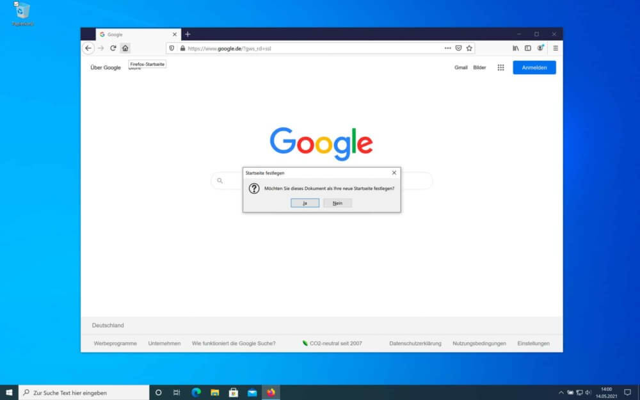Decline with the Nein button in dialog
The height and width of the screenshot is (400, 640).
coord(337,203)
